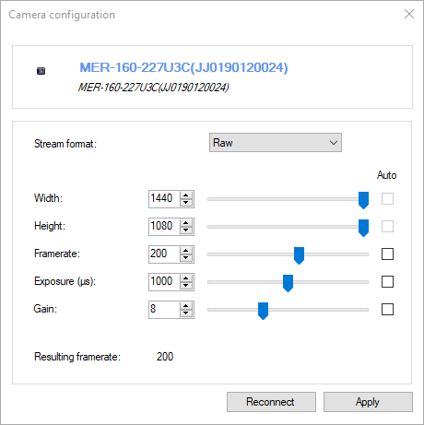Increase Height with the up arrow
Screen dimensions: 424x425
185,223
